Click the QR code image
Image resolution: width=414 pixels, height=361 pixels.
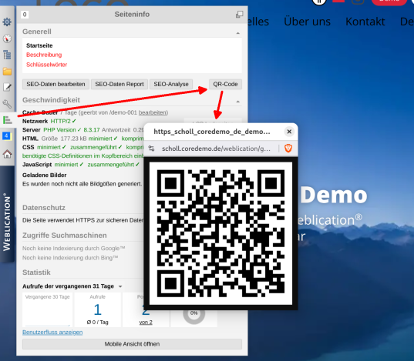pos(220,233)
